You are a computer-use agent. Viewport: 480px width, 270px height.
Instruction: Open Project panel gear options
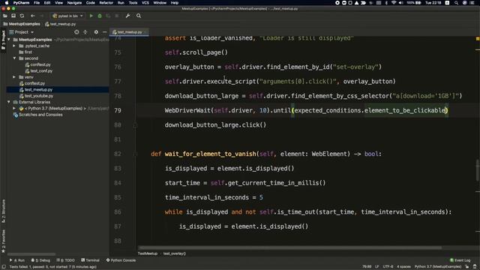(x=96, y=31)
